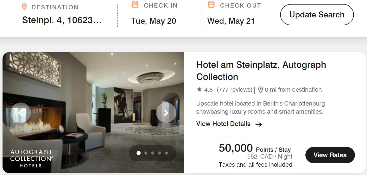This screenshot has height=175, width=367.
Task: Click the next photo arrow on hotel image
Action: [x=166, y=113]
